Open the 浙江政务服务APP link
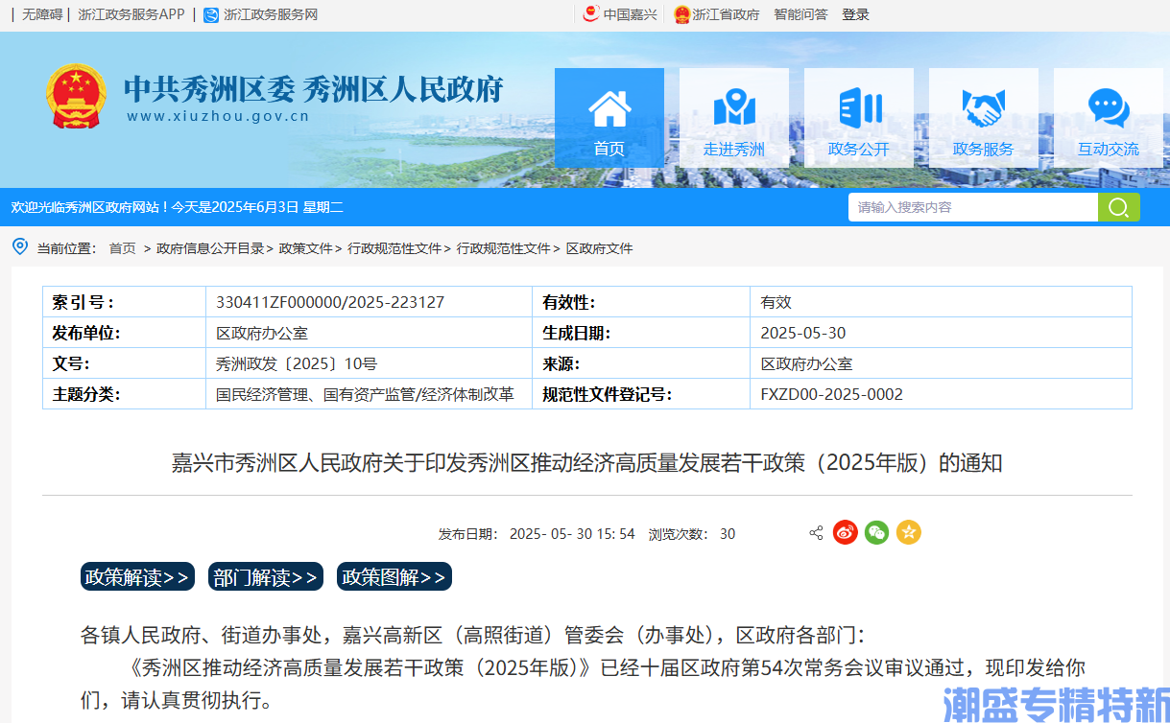1170x723 pixels. (x=131, y=14)
